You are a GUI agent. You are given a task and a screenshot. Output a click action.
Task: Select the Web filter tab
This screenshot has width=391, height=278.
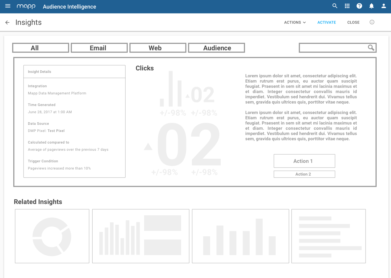[x=158, y=48]
